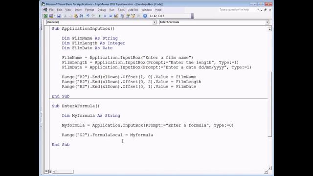Run the macro with the play icon

coord(100,16)
